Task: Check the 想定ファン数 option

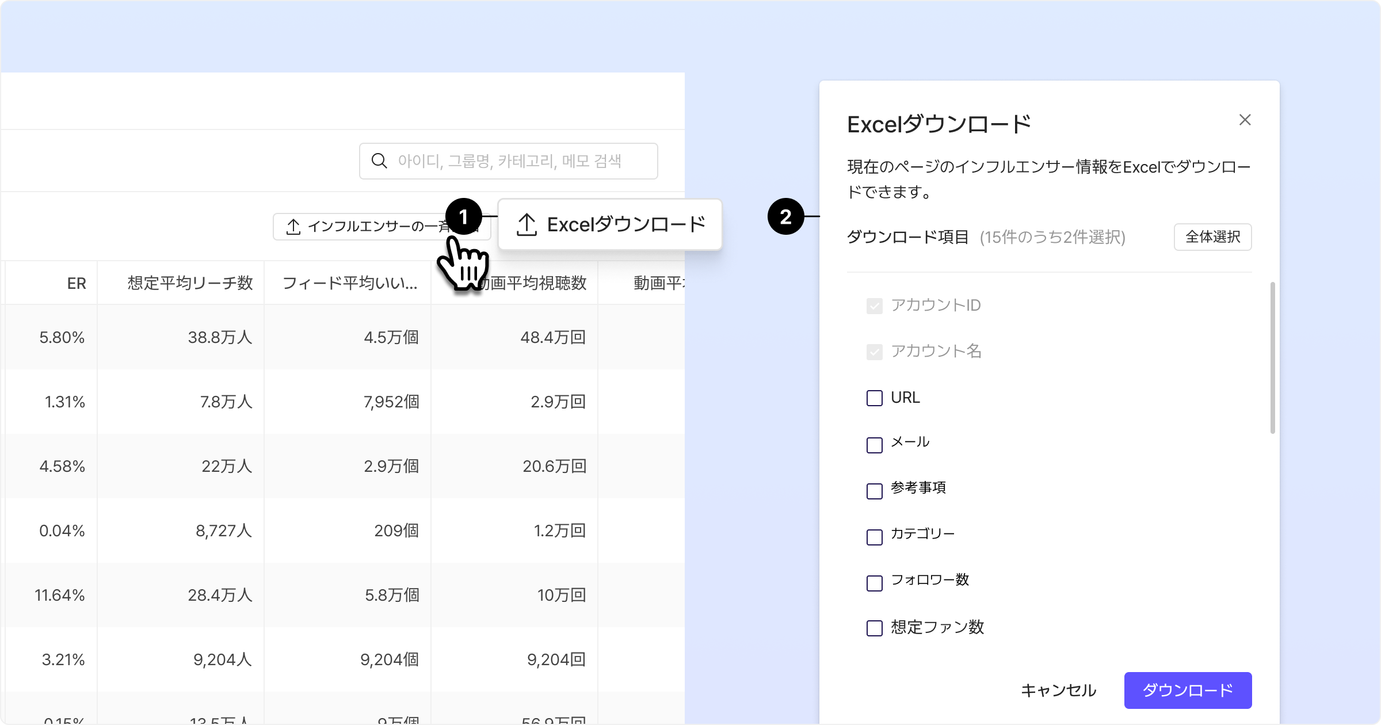Action: [x=874, y=628]
